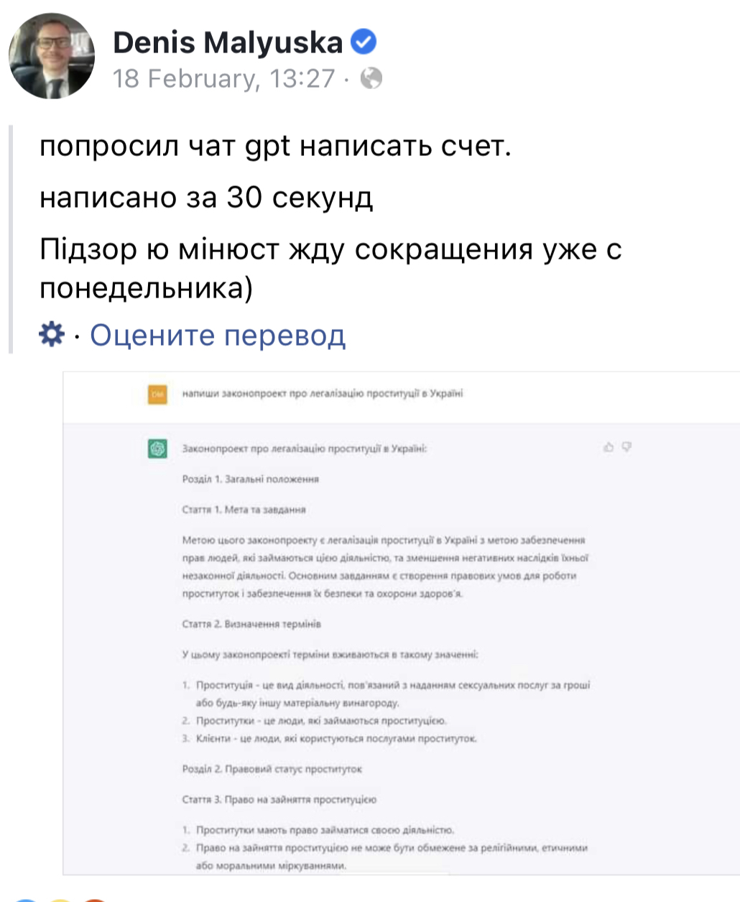Click the orange DM user avatar in chat
This screenshot has height=902, width=740.
point(157,394)
